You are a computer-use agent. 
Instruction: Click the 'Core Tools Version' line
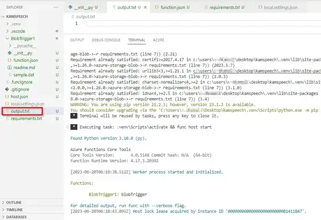point(141,155)
